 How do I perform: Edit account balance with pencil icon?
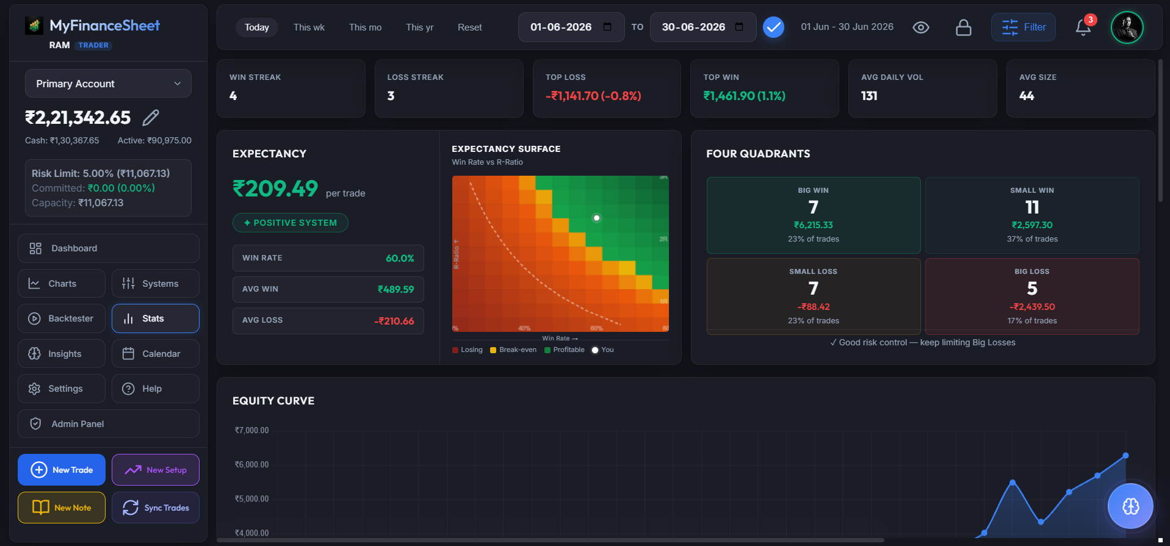click(x=151, y=117)
